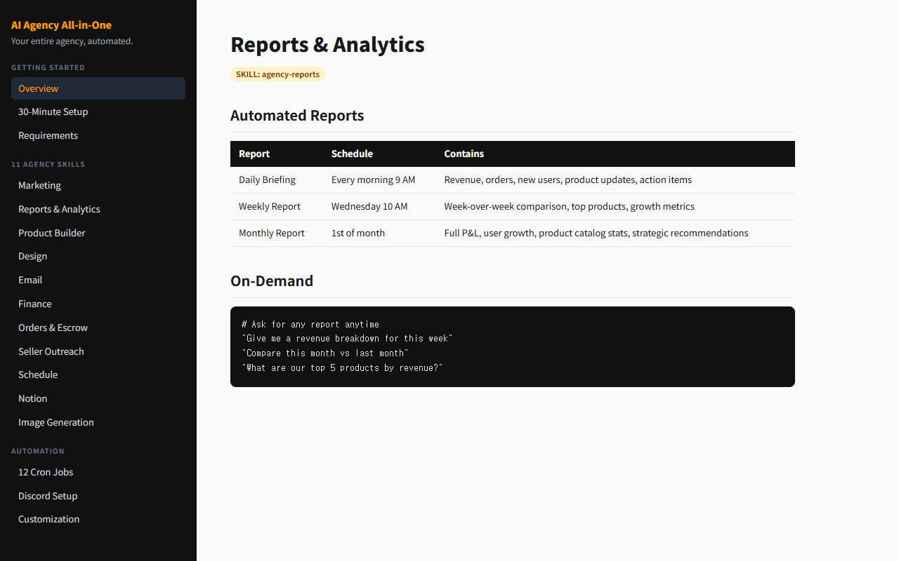Open Product Builder skill page
The image size is (899, 561).
52,233
